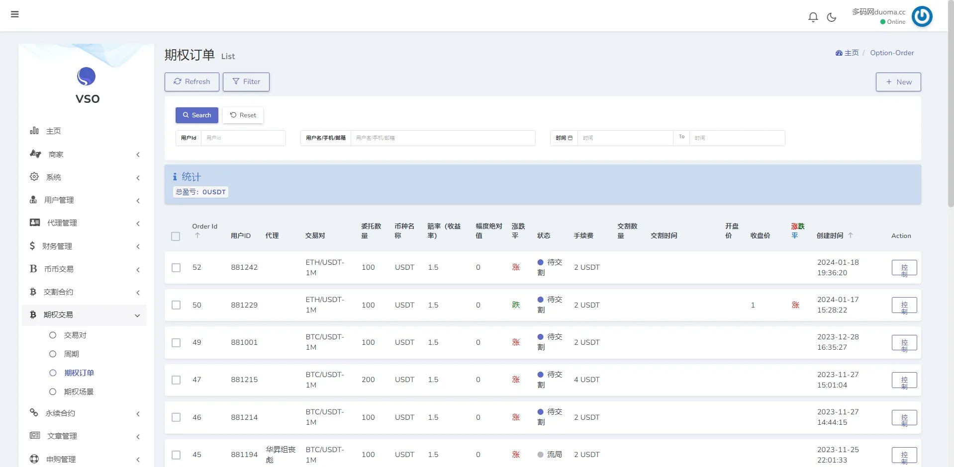Go to 期权场景 in sidebar
This screenshot has height=467, width=954.
(x=79, y=392)
